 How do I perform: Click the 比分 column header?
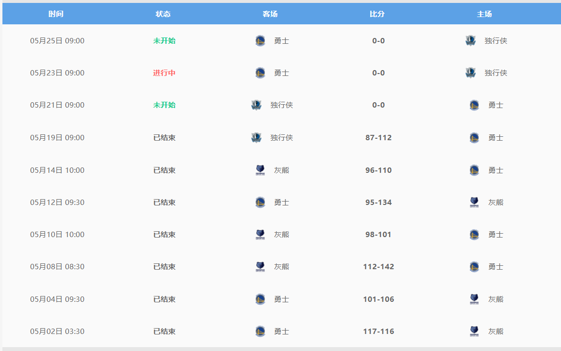pos(377,14)
